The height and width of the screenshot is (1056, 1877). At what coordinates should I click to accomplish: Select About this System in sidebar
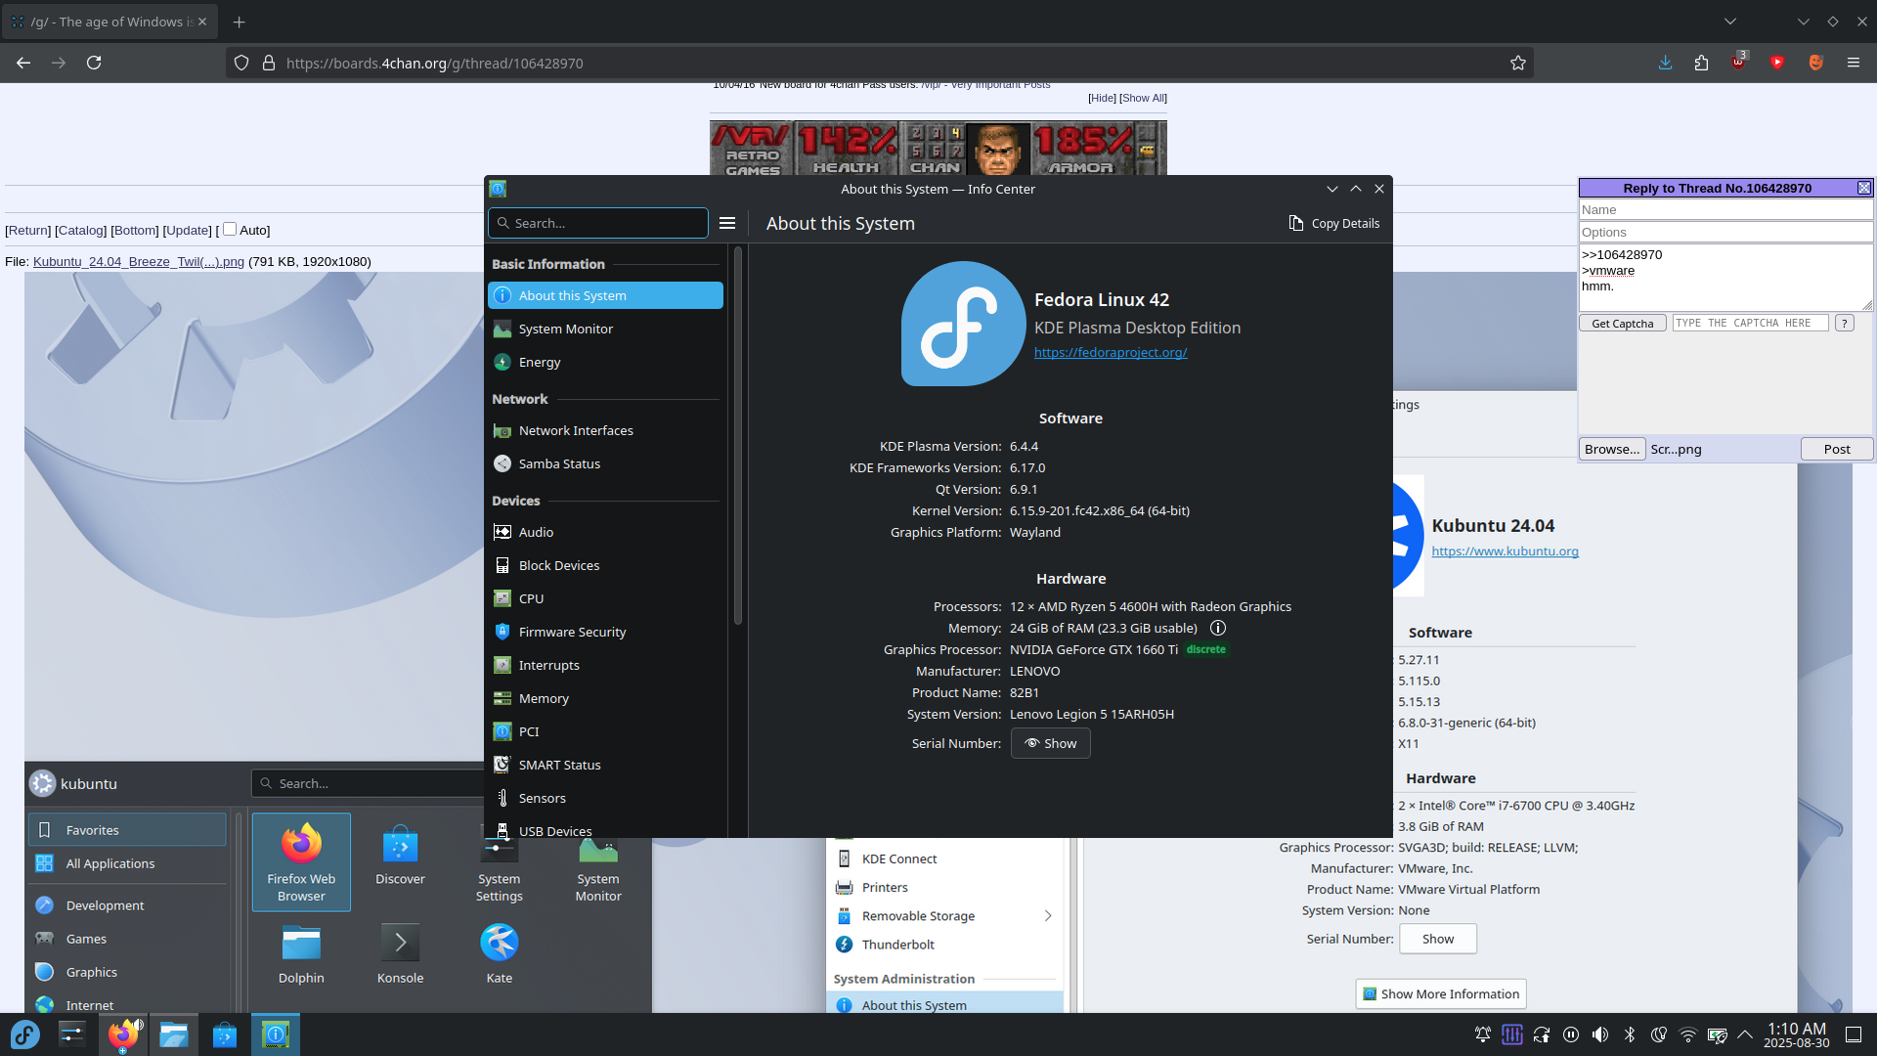605,295
